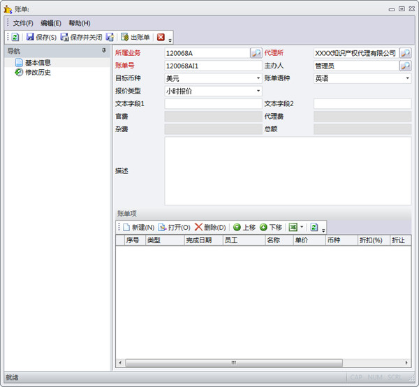Click 删除(D) in bill items toolbar
The width and height of the screenshot is (419, 387).
[x=210, y=228]
